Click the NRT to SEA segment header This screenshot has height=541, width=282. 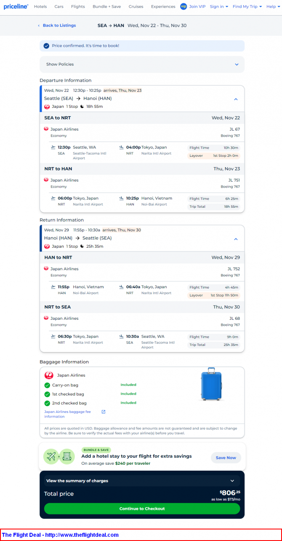click(x=142, y=307)
